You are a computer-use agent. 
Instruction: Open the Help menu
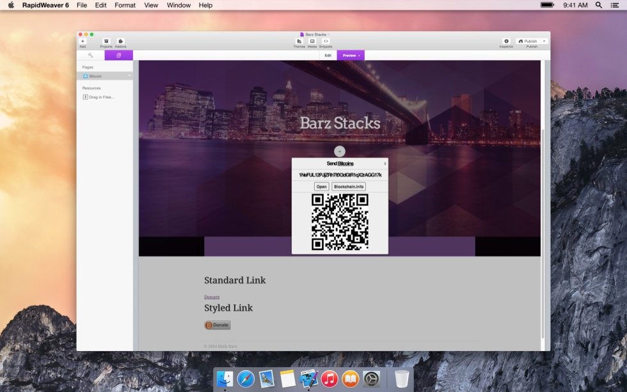[205, 5]
